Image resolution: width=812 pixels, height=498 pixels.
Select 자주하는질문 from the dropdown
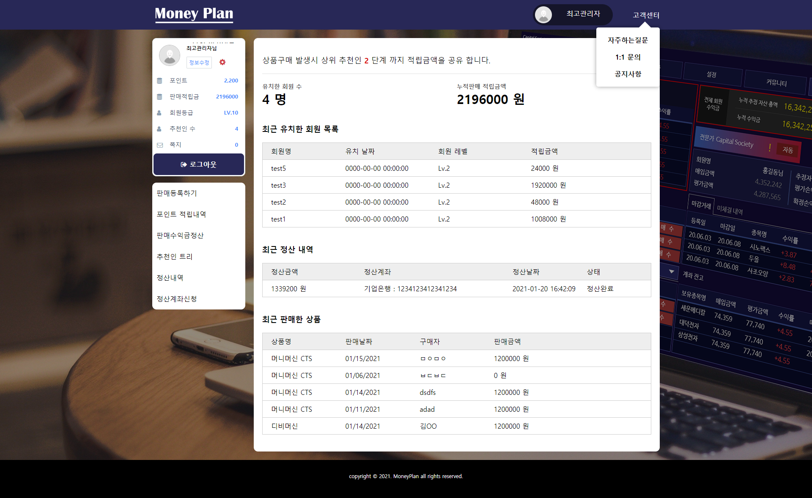(x=628, y=40)
